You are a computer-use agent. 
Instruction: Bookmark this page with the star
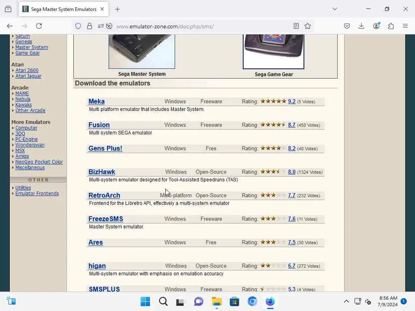(x=308, y=26)
